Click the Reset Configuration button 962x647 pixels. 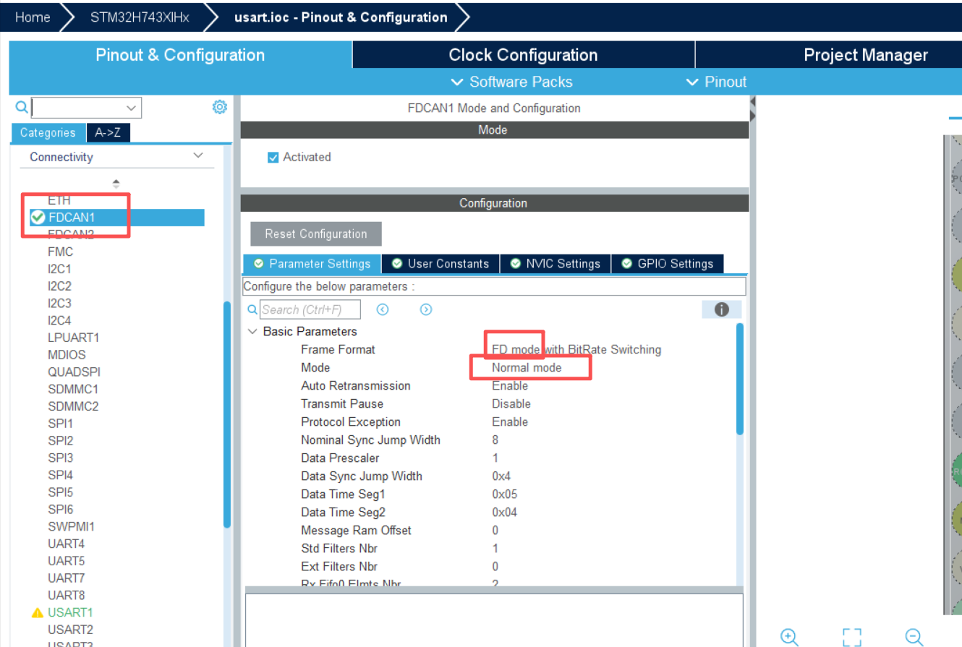coord(316,233)
